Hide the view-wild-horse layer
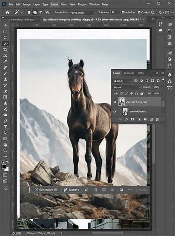 [x=115, y=112]
